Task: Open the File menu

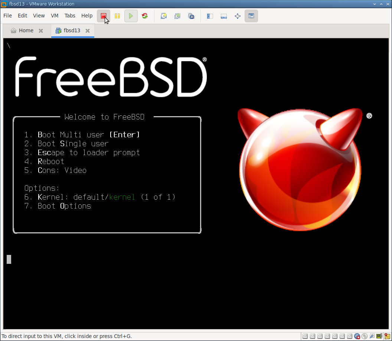Action: coord(7,16)
